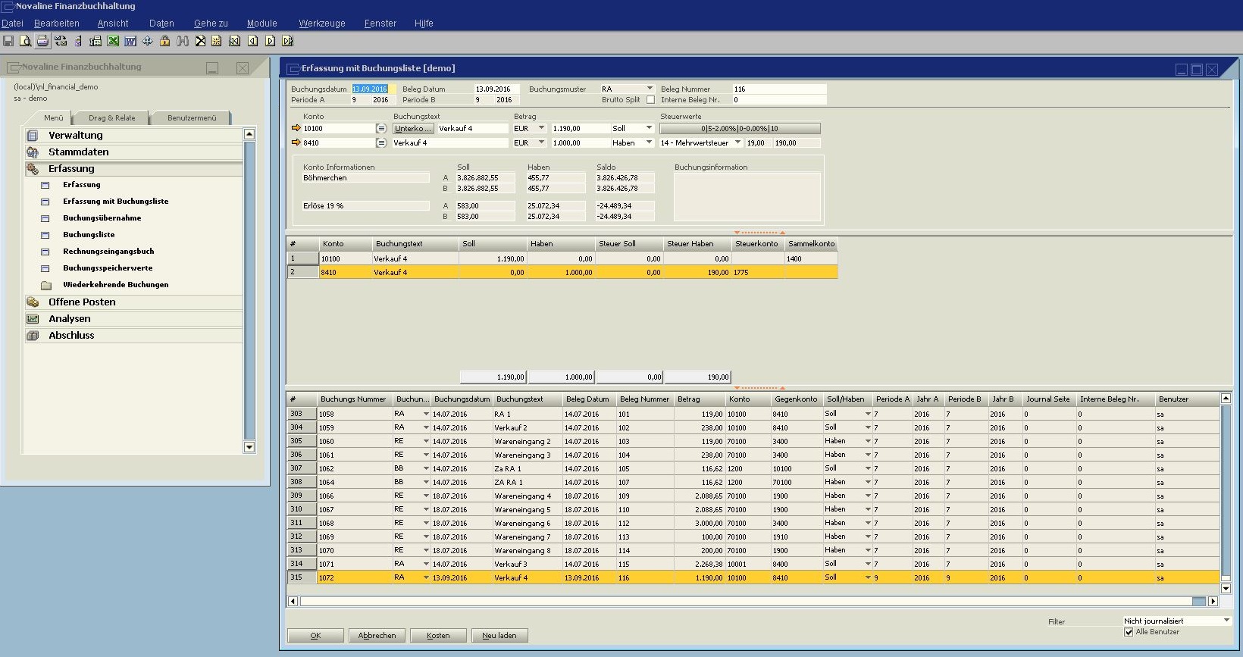Click the Abbrechen button
This screenshot has width=1243, height=657.
point(377,636)
